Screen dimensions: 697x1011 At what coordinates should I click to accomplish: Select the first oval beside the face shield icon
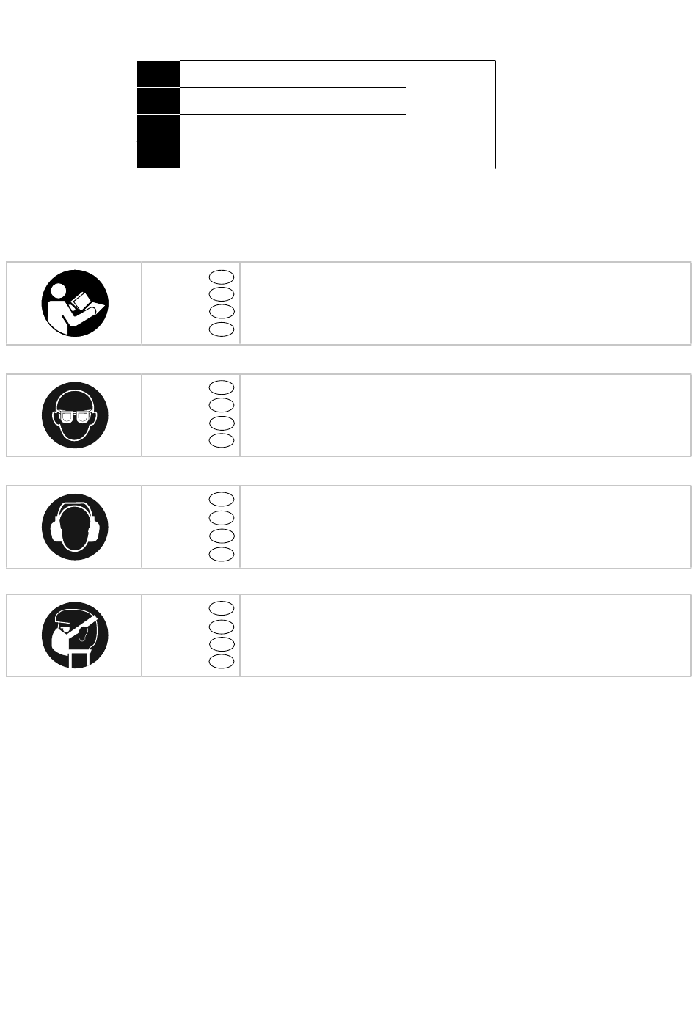pyautogui.click(x=222, y=608)
